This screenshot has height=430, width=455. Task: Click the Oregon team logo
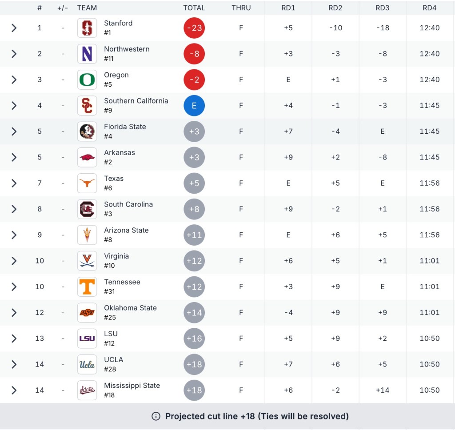[x=87, y=80]
